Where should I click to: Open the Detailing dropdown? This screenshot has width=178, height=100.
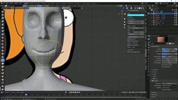point(169,87)
